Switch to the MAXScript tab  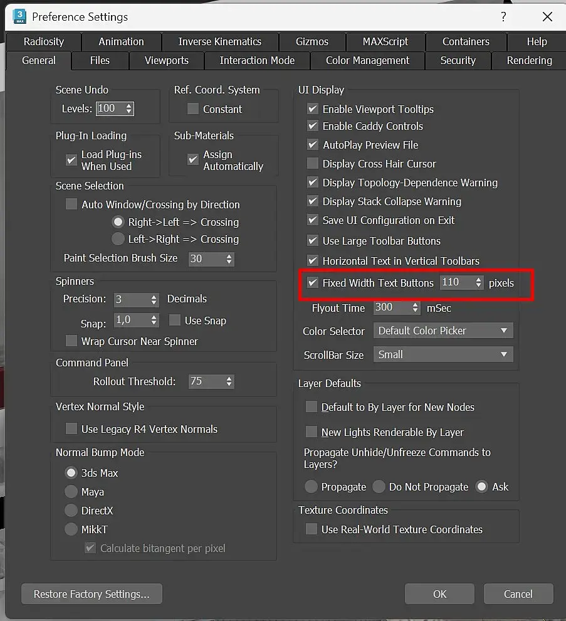(385, 41)
